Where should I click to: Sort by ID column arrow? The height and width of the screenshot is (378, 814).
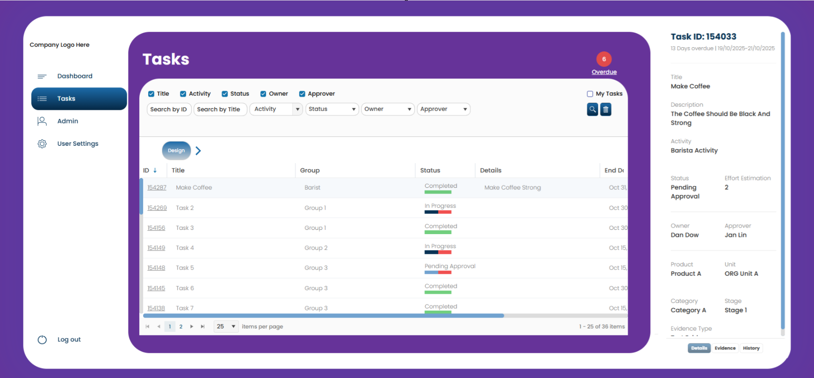pyautogui.click(x=155, y=171)
